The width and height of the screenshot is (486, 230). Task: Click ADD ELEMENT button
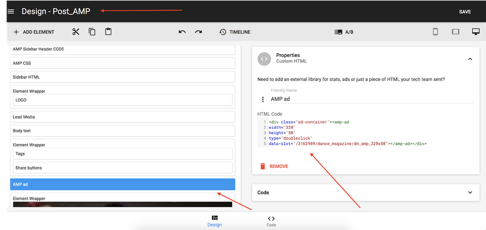pyautogui.click(x=34, y=32)
